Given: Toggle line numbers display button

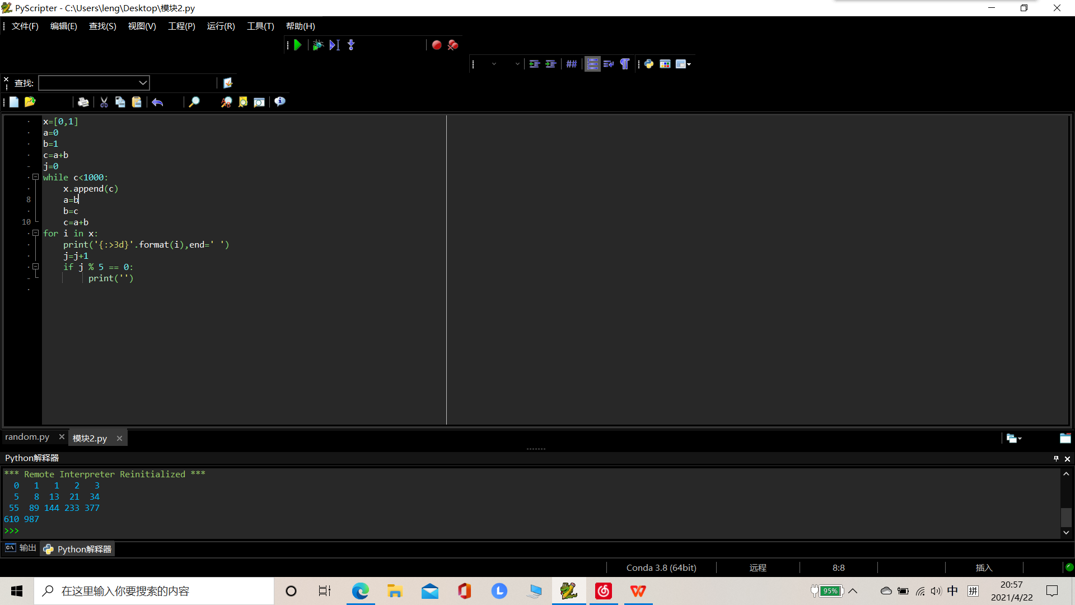Looking at the screenshot, I should point(592,64).
